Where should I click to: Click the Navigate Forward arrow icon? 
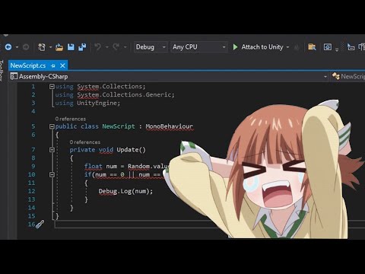click(x=26, y=47)
